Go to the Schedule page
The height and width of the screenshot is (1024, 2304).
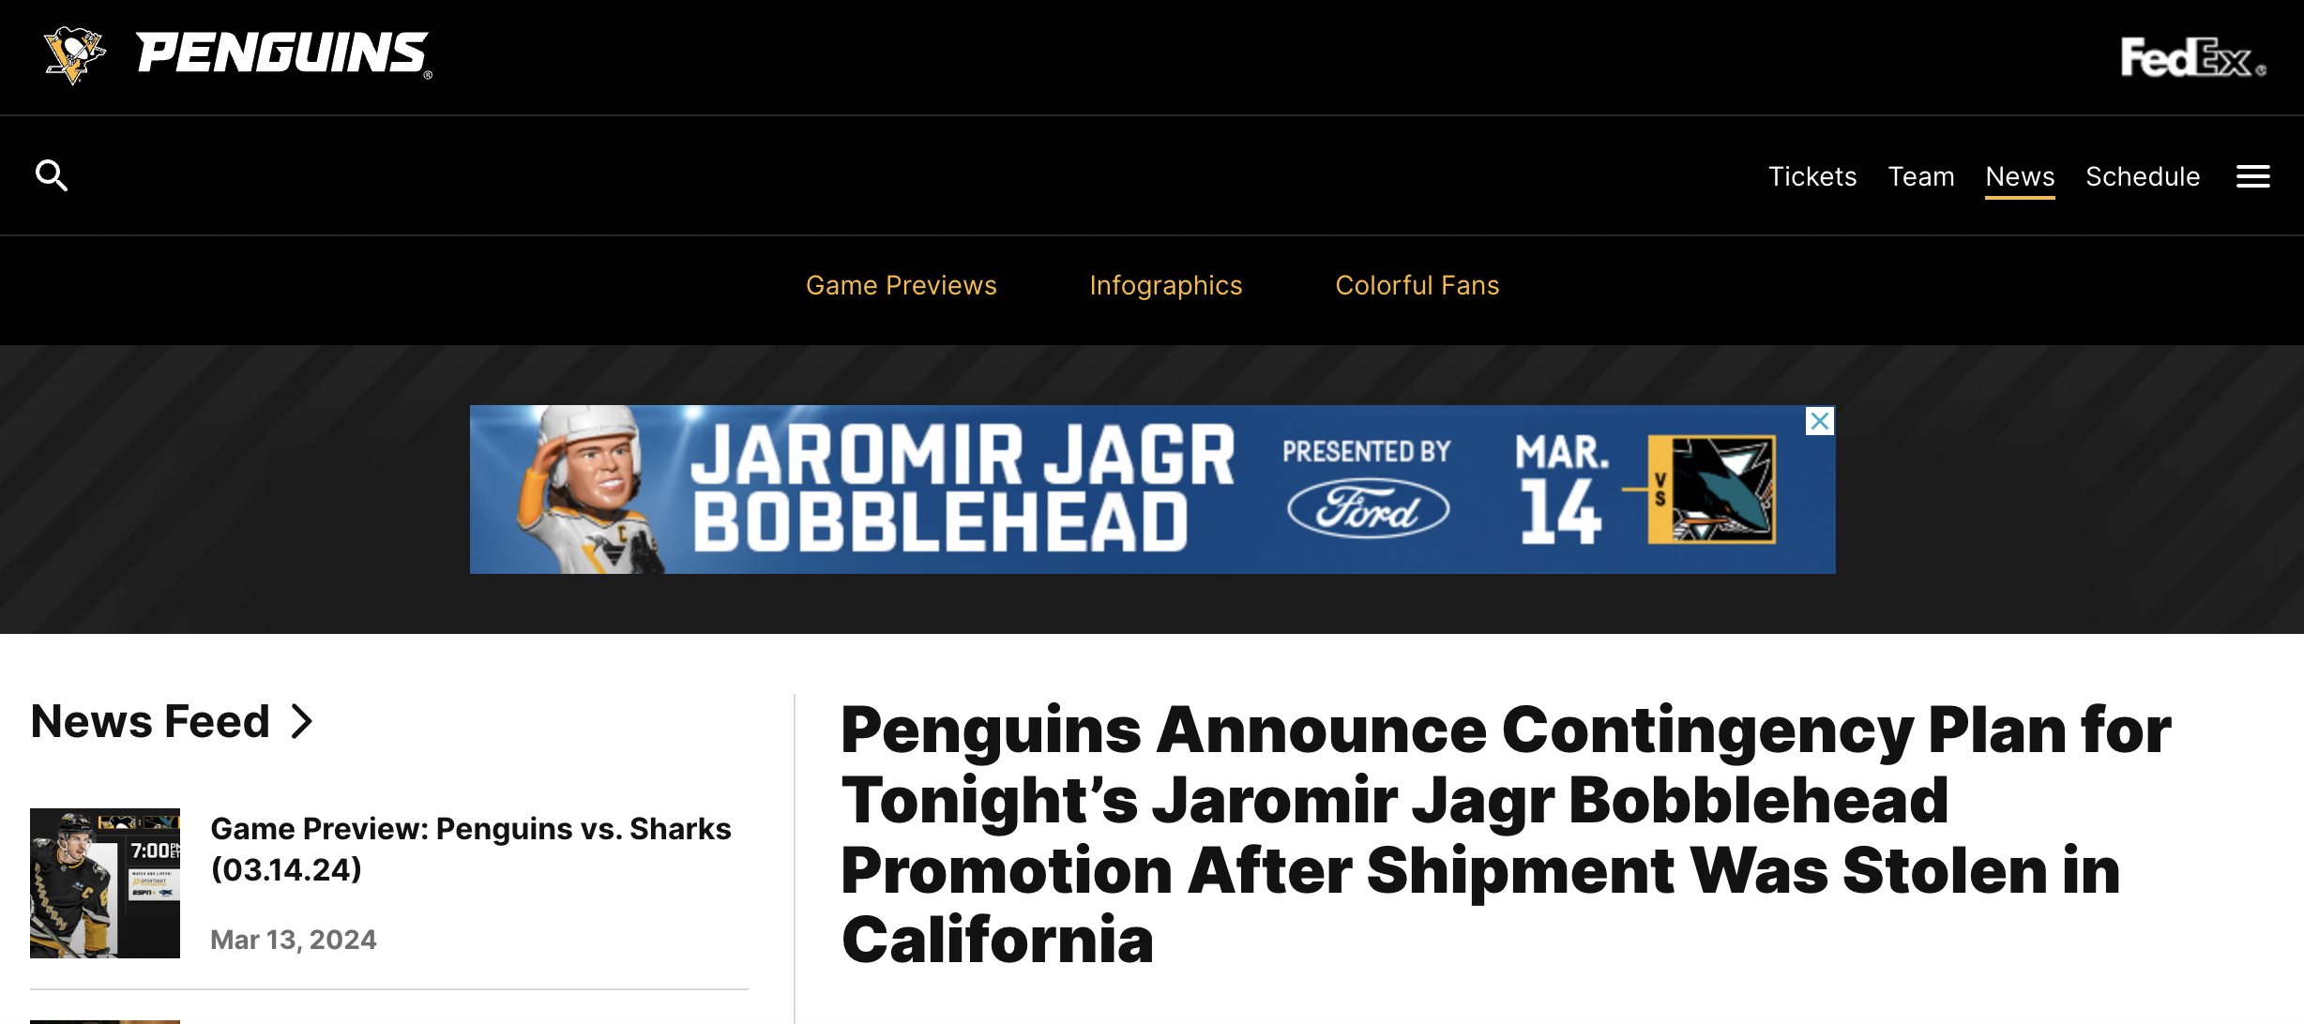coord(2142,176)
